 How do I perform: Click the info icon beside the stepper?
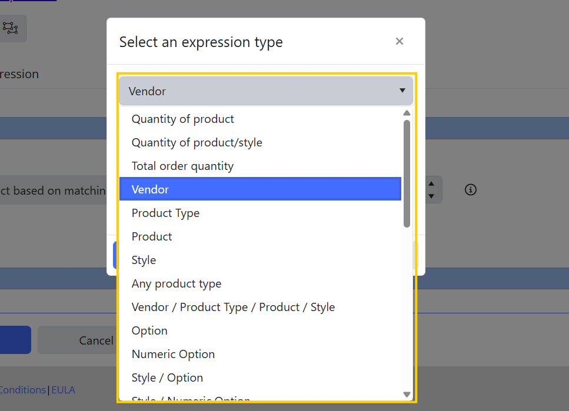[x=470, y=189]
